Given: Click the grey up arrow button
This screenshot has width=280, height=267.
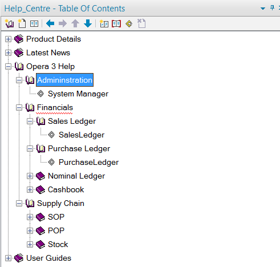Looking at the screenshot, I should tap(75, 23).
